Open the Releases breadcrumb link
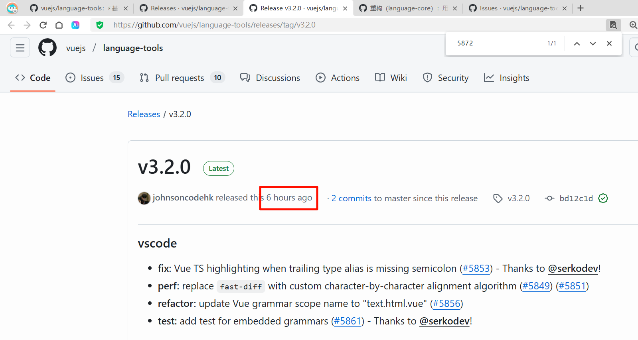The image size is (638, 340). [x=144, y=114]
